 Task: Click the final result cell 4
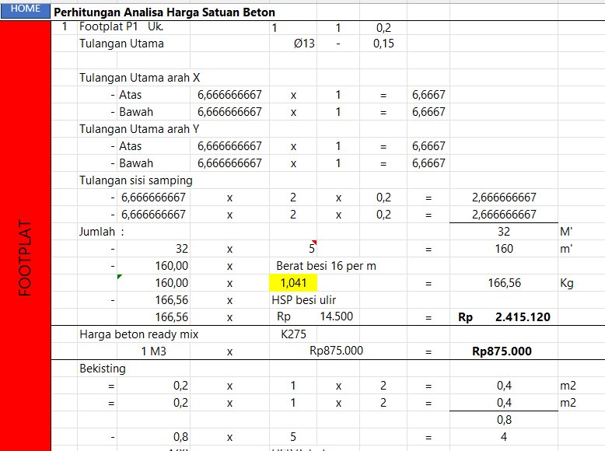504,437
